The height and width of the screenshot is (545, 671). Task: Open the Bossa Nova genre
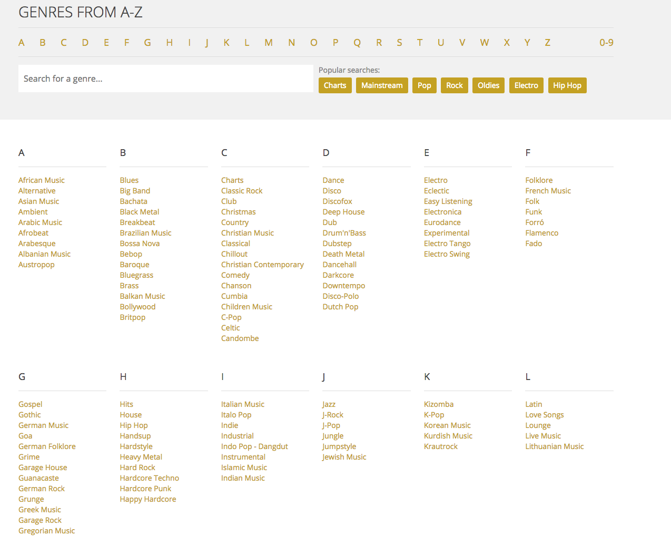140,244
